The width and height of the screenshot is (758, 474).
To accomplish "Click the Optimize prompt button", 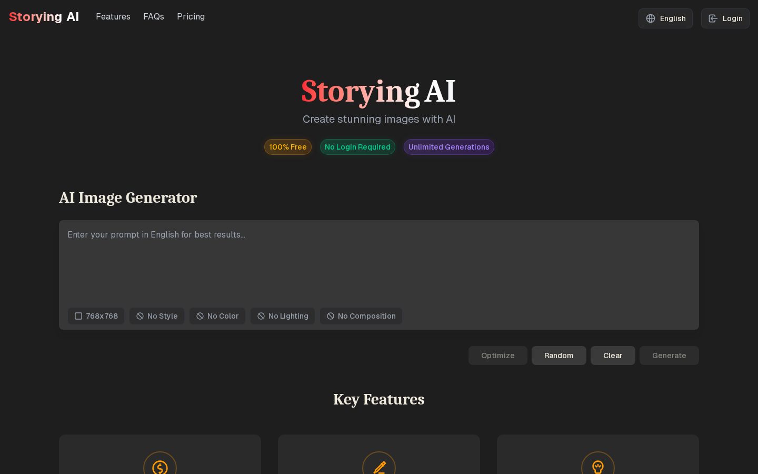I will coord(498,355).
